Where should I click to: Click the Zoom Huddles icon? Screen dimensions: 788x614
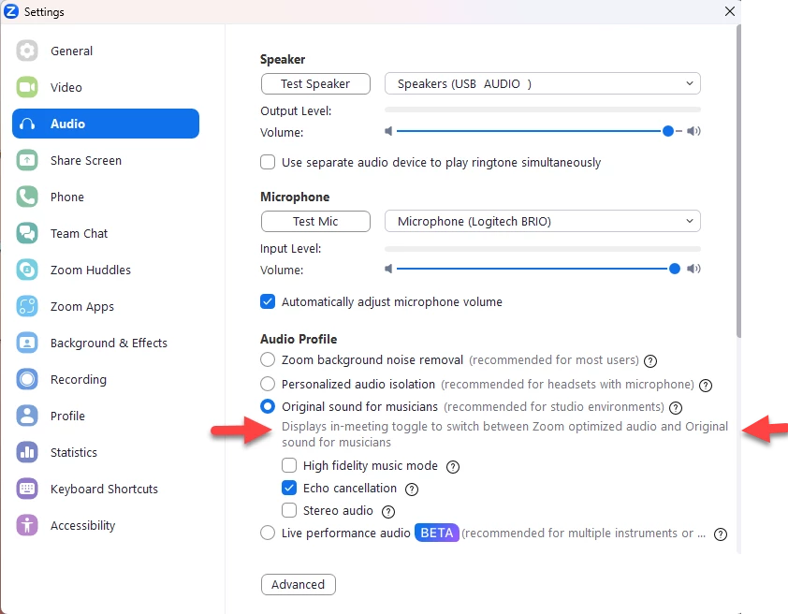coord(26,270)
